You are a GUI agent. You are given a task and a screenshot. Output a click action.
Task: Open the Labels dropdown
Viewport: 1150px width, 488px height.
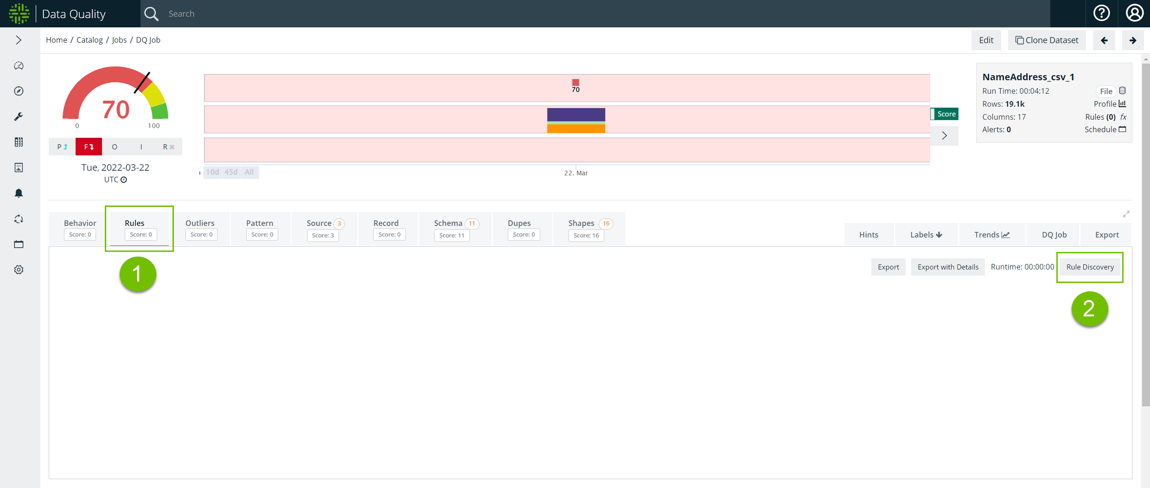coord(926,235)
